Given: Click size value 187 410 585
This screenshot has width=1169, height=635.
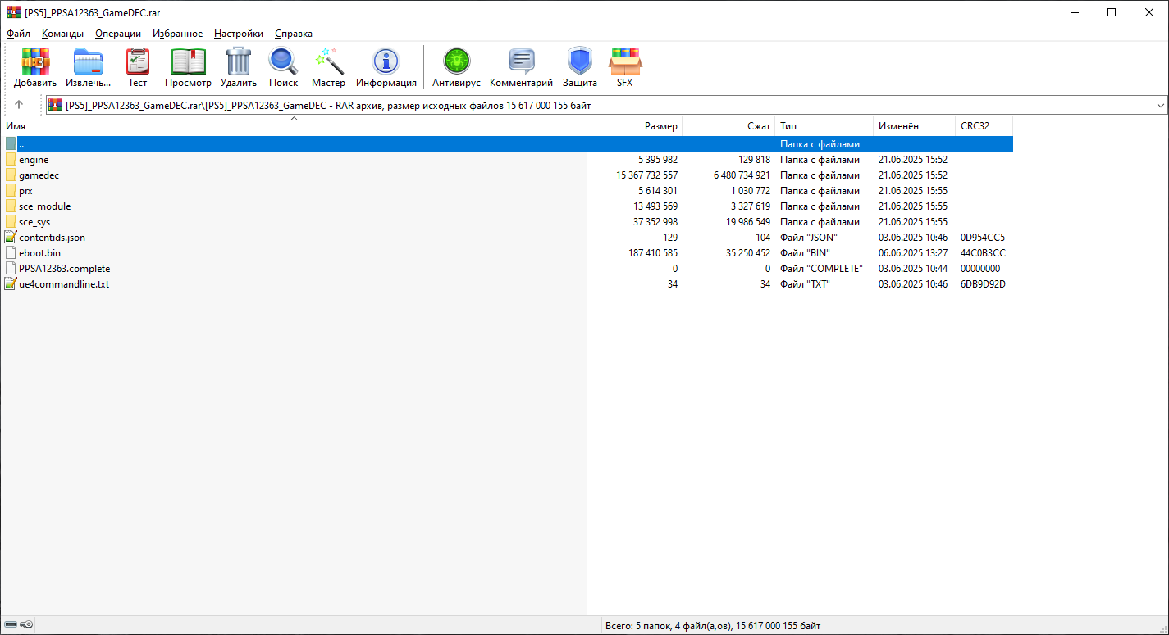Looking at the screenshot, I should (x=653, y=253).
